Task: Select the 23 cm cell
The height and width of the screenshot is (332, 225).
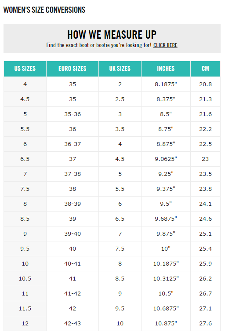Action: (x=205, y=159)
